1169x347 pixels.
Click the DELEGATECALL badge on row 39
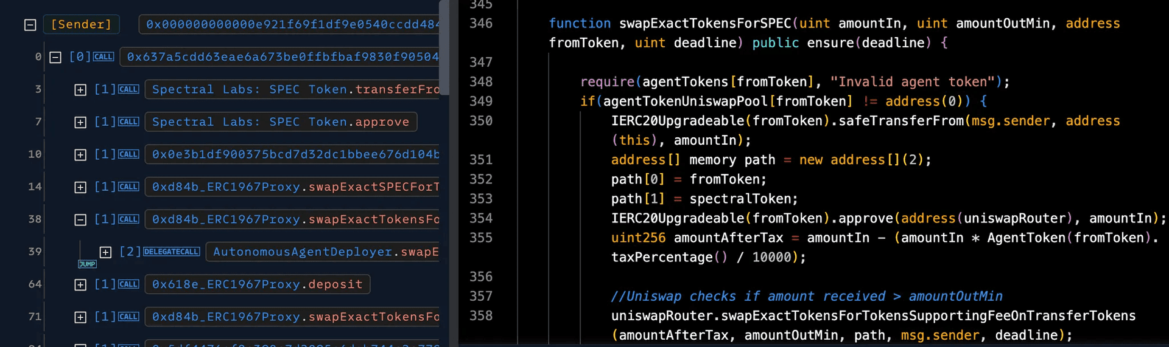[x=172, y=252]
